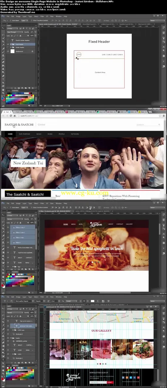Toggle Show Transform Controls in Fixed Header window
The height and width of the screenshot is (388, 167).
point(32,21)
